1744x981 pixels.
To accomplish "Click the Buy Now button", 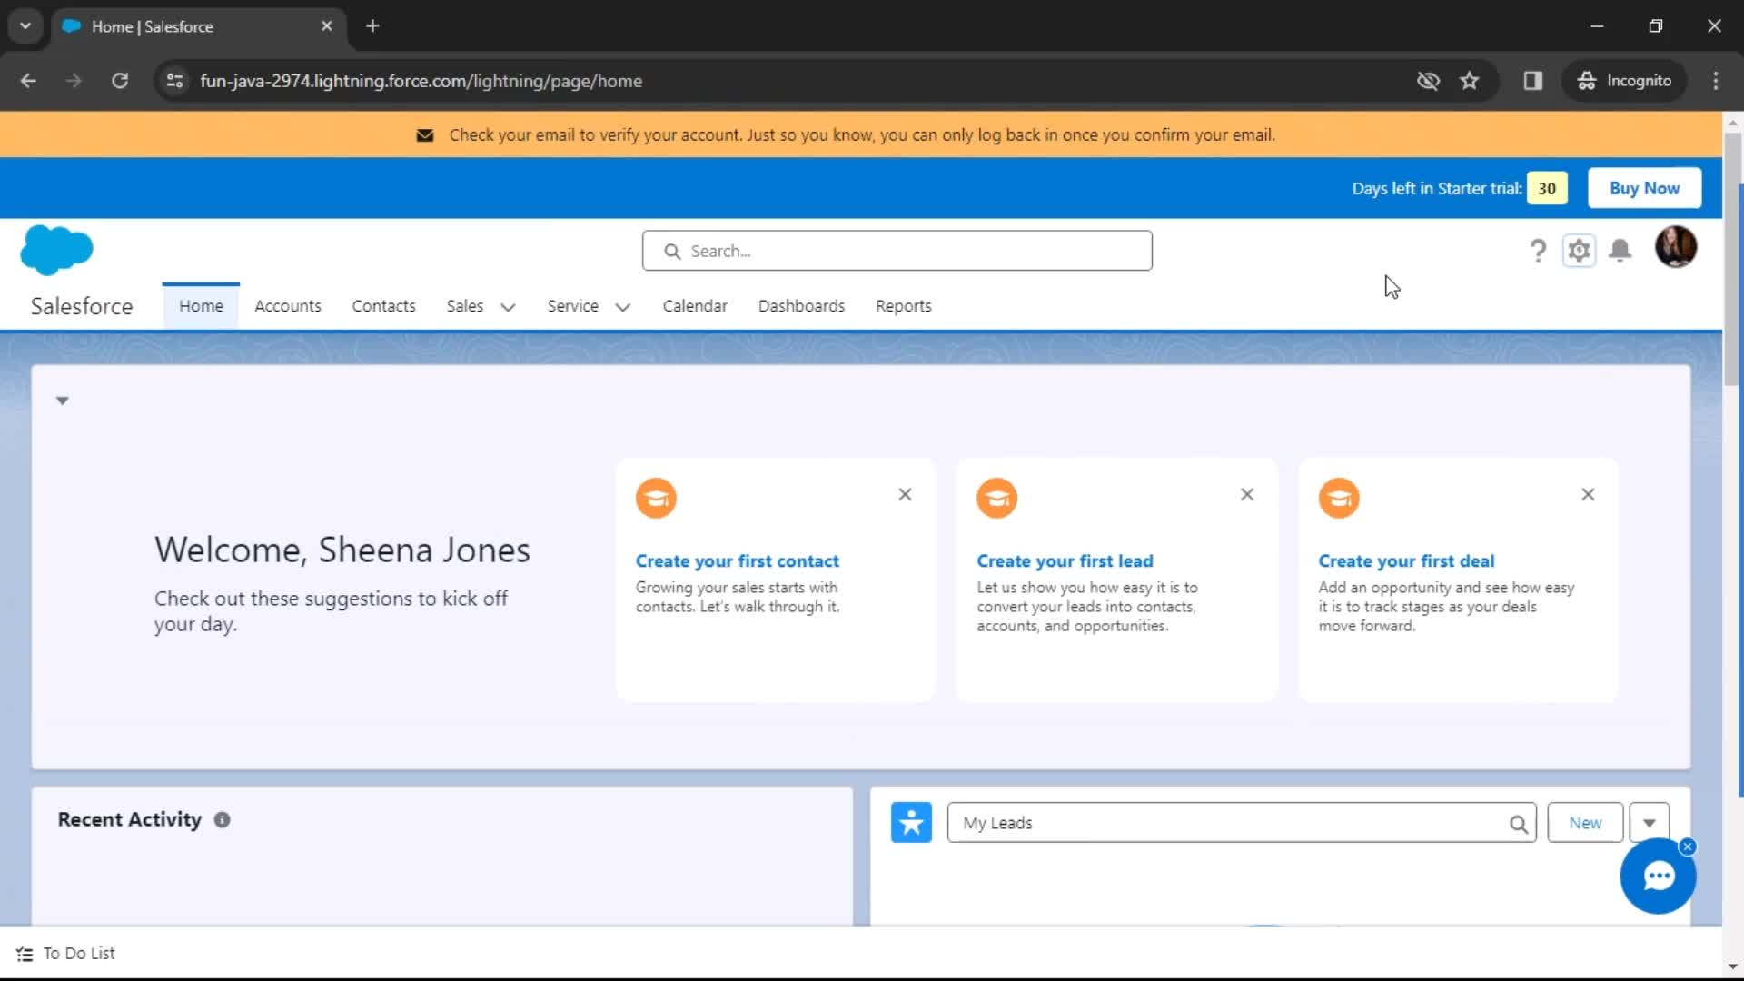I will (x=1644, y=188).
